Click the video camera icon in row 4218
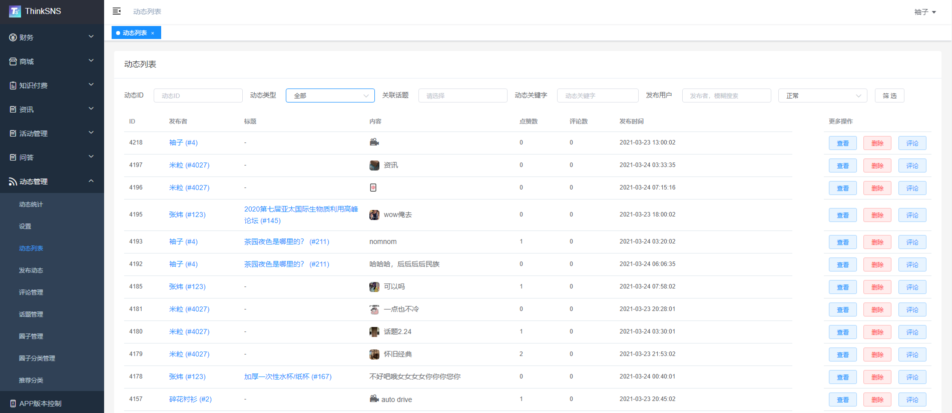The height and width of the screenshot is (413, 952). point(374,142)
